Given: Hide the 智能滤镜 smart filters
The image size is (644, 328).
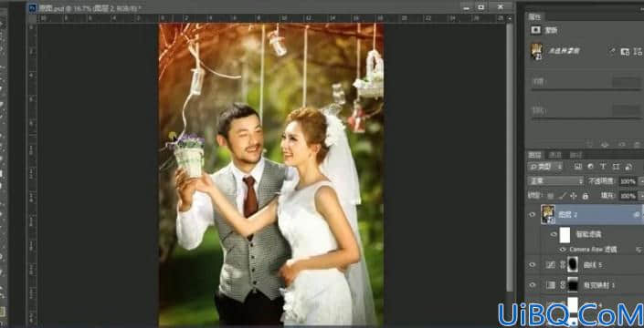Looking at the screenshot, I should 554,235.
